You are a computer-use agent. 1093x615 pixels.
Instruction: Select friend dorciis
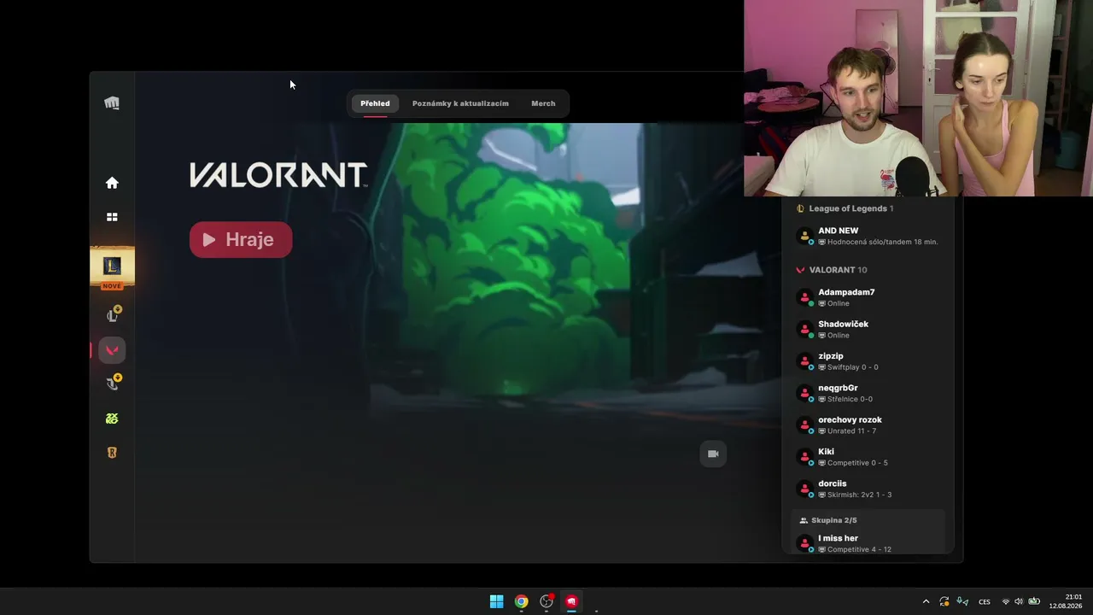[868, 489]
